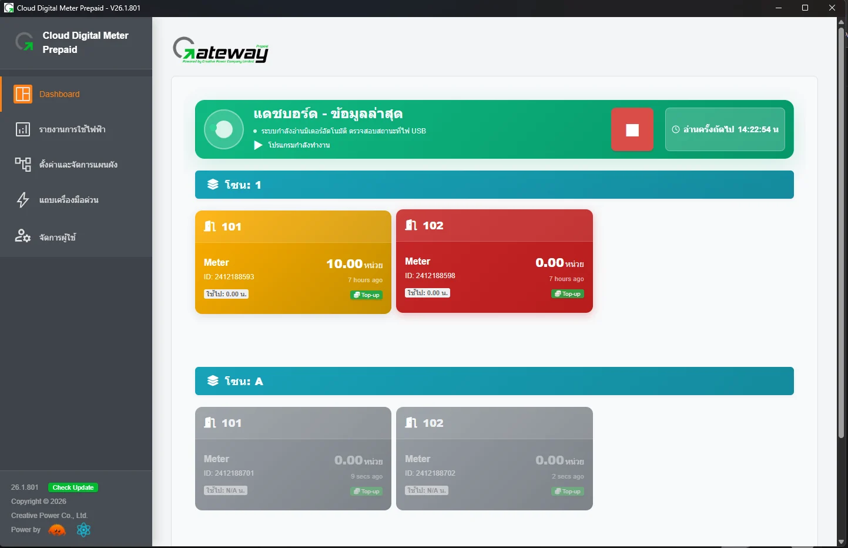Image resolution: width=848 pixels, height=548 pixels.
Task: Click the โซน: A zone header bar
Action: pyautogui.click(x=494, y=381)
